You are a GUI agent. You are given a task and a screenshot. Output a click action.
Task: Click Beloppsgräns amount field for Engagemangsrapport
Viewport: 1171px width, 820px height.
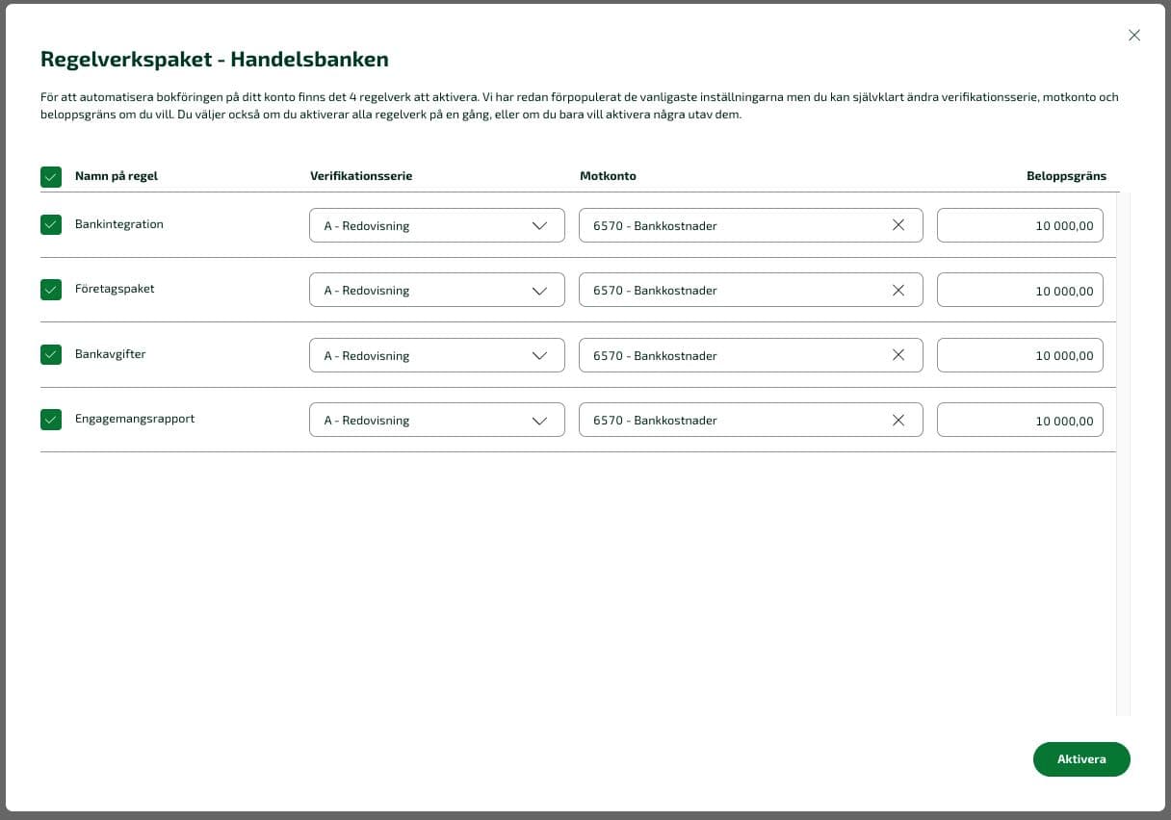(x=1020, y=420)
